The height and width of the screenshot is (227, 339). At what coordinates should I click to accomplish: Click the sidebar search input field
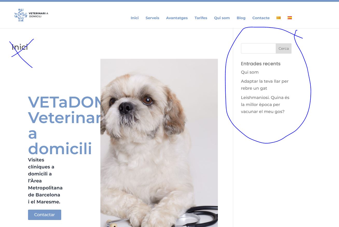(258, 48)
